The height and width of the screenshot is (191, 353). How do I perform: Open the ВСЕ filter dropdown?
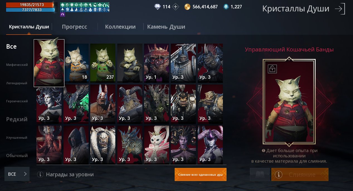click(17, 174)
